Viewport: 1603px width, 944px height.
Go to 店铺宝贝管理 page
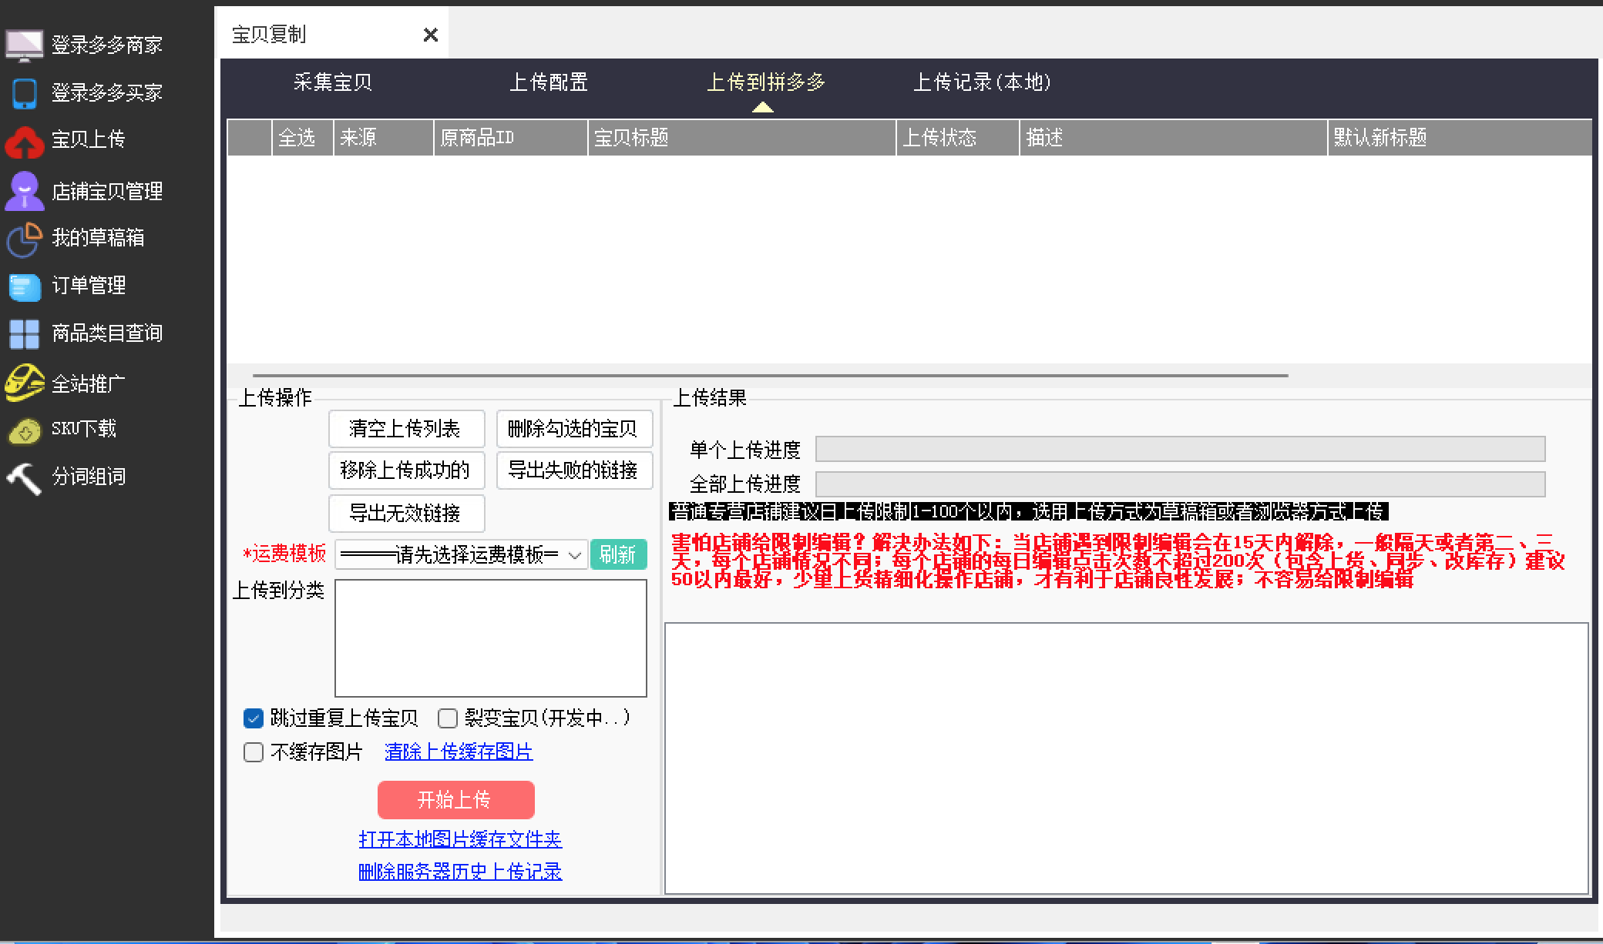click(x=107, y=191)
